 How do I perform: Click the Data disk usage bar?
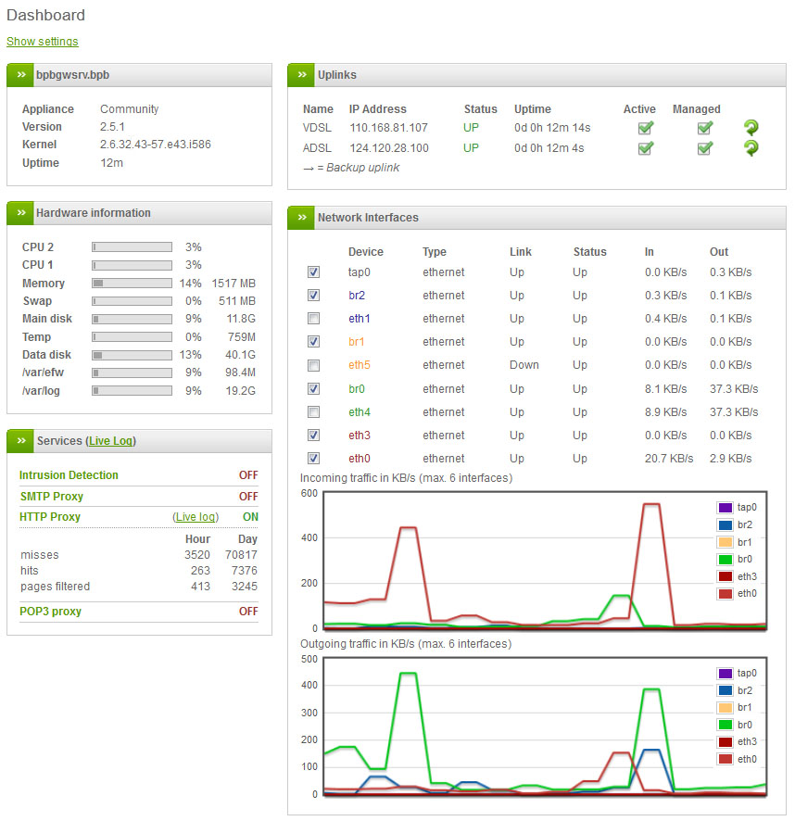(x=132, y=355)
